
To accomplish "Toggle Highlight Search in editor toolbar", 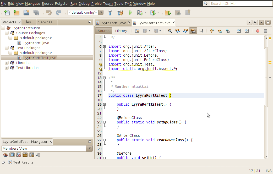I will (x=193, y=31).
